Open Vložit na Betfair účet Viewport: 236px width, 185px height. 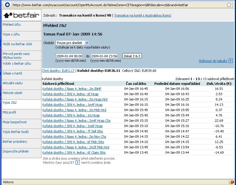coord(22,46)
